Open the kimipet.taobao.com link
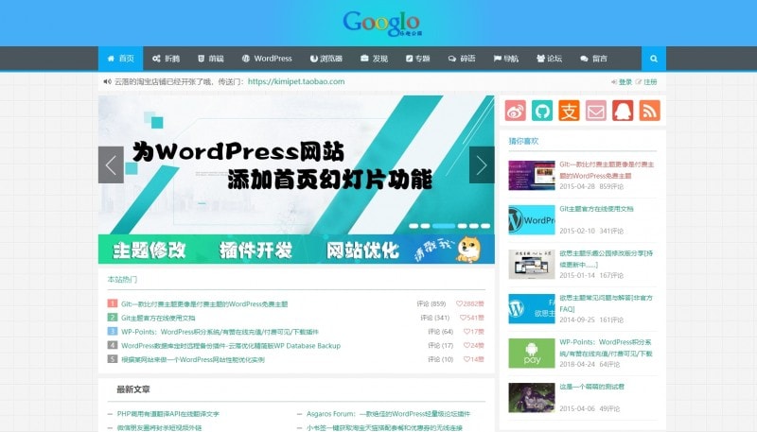The height and width of the screenshot is (432, 757). click(296, 81)
